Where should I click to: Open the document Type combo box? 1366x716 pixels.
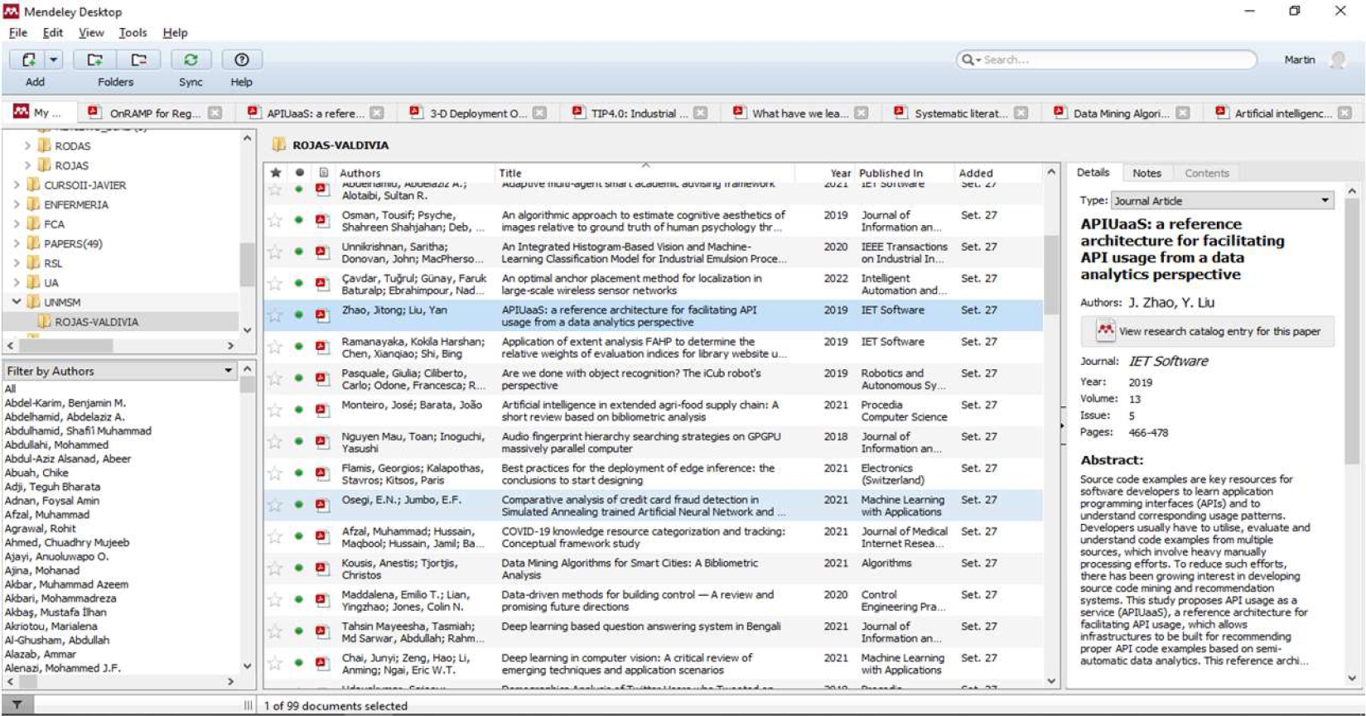1221,200
